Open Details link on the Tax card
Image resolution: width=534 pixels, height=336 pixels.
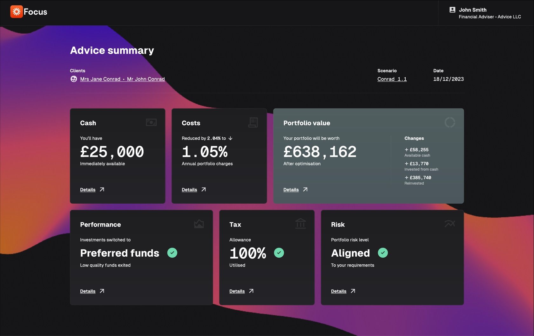pyautogui.click(x=237, y=291)
